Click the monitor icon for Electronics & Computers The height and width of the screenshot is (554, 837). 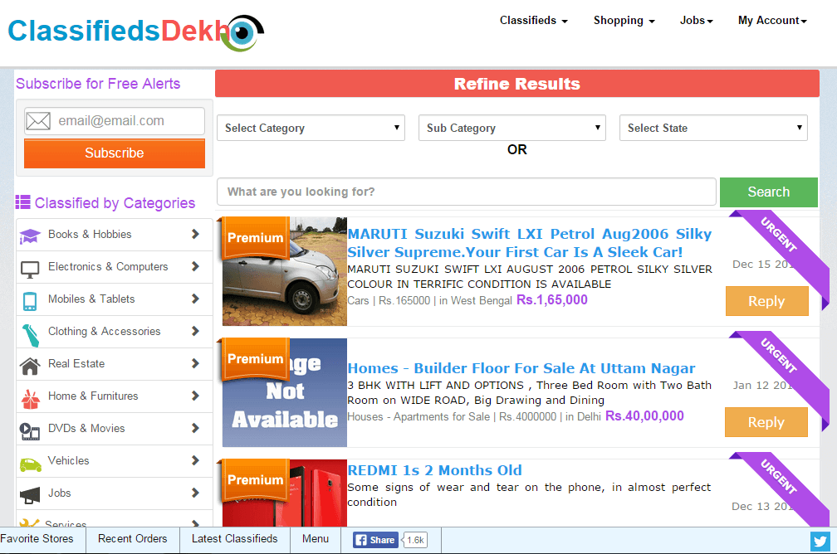click(x=30, y=270)
